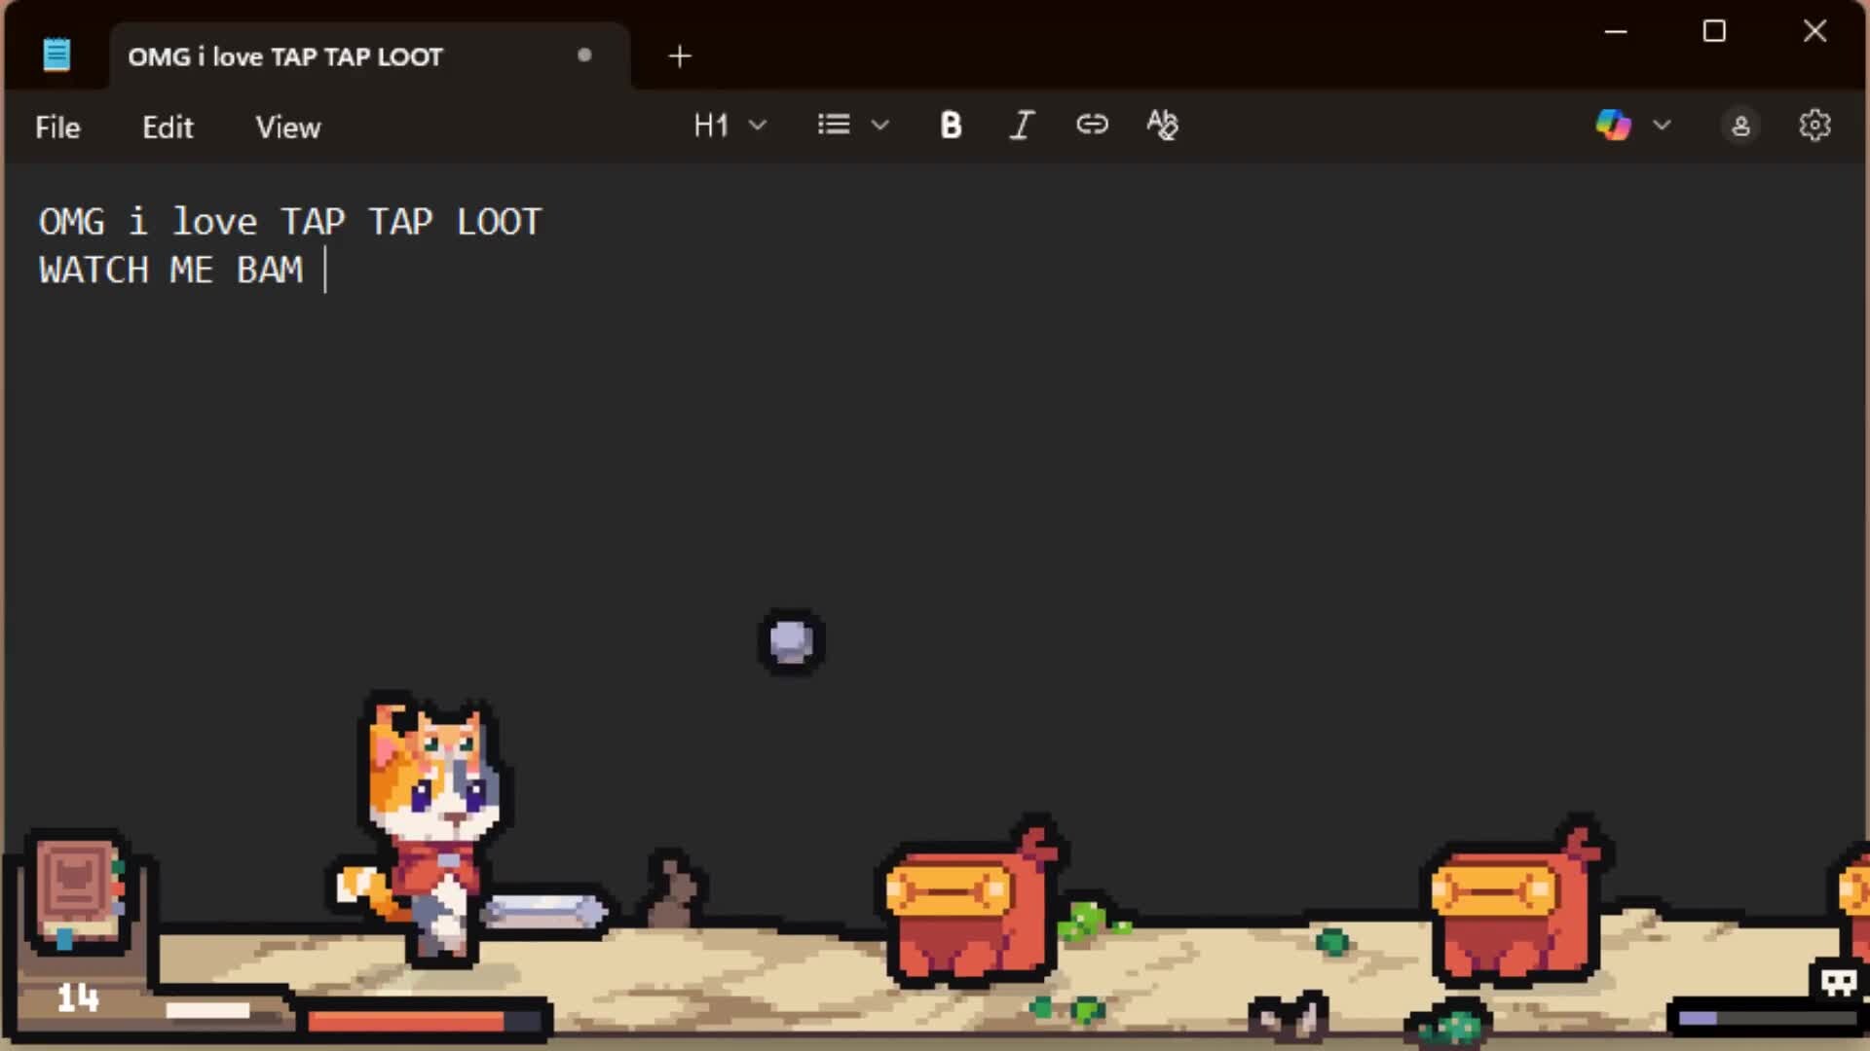Select the "OMG i love TAP TAP LOOT" tab

tap(284, 56)
